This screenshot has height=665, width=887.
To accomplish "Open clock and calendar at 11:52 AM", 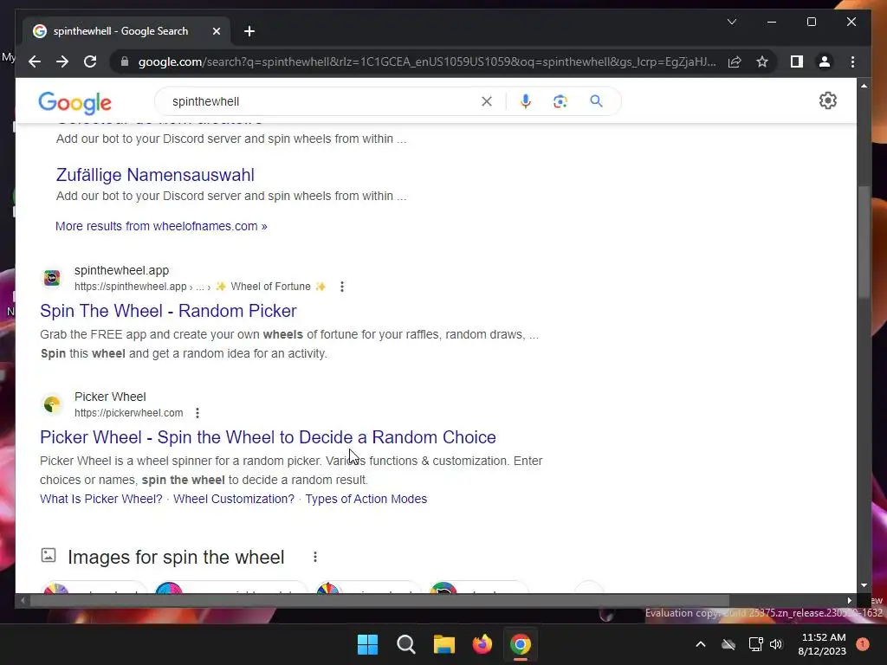I will pyautogui.click(x=823, y=644).
